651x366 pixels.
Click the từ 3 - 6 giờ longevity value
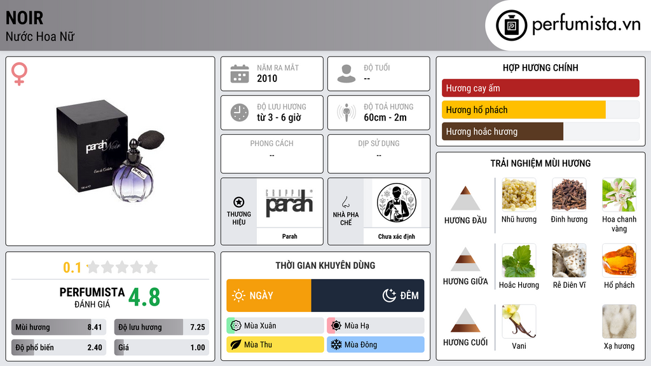tap(279, 118)
